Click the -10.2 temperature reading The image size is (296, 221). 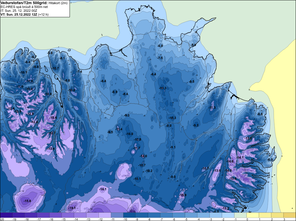pos(149,171)
